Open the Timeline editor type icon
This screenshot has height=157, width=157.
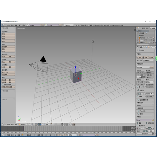3,135
